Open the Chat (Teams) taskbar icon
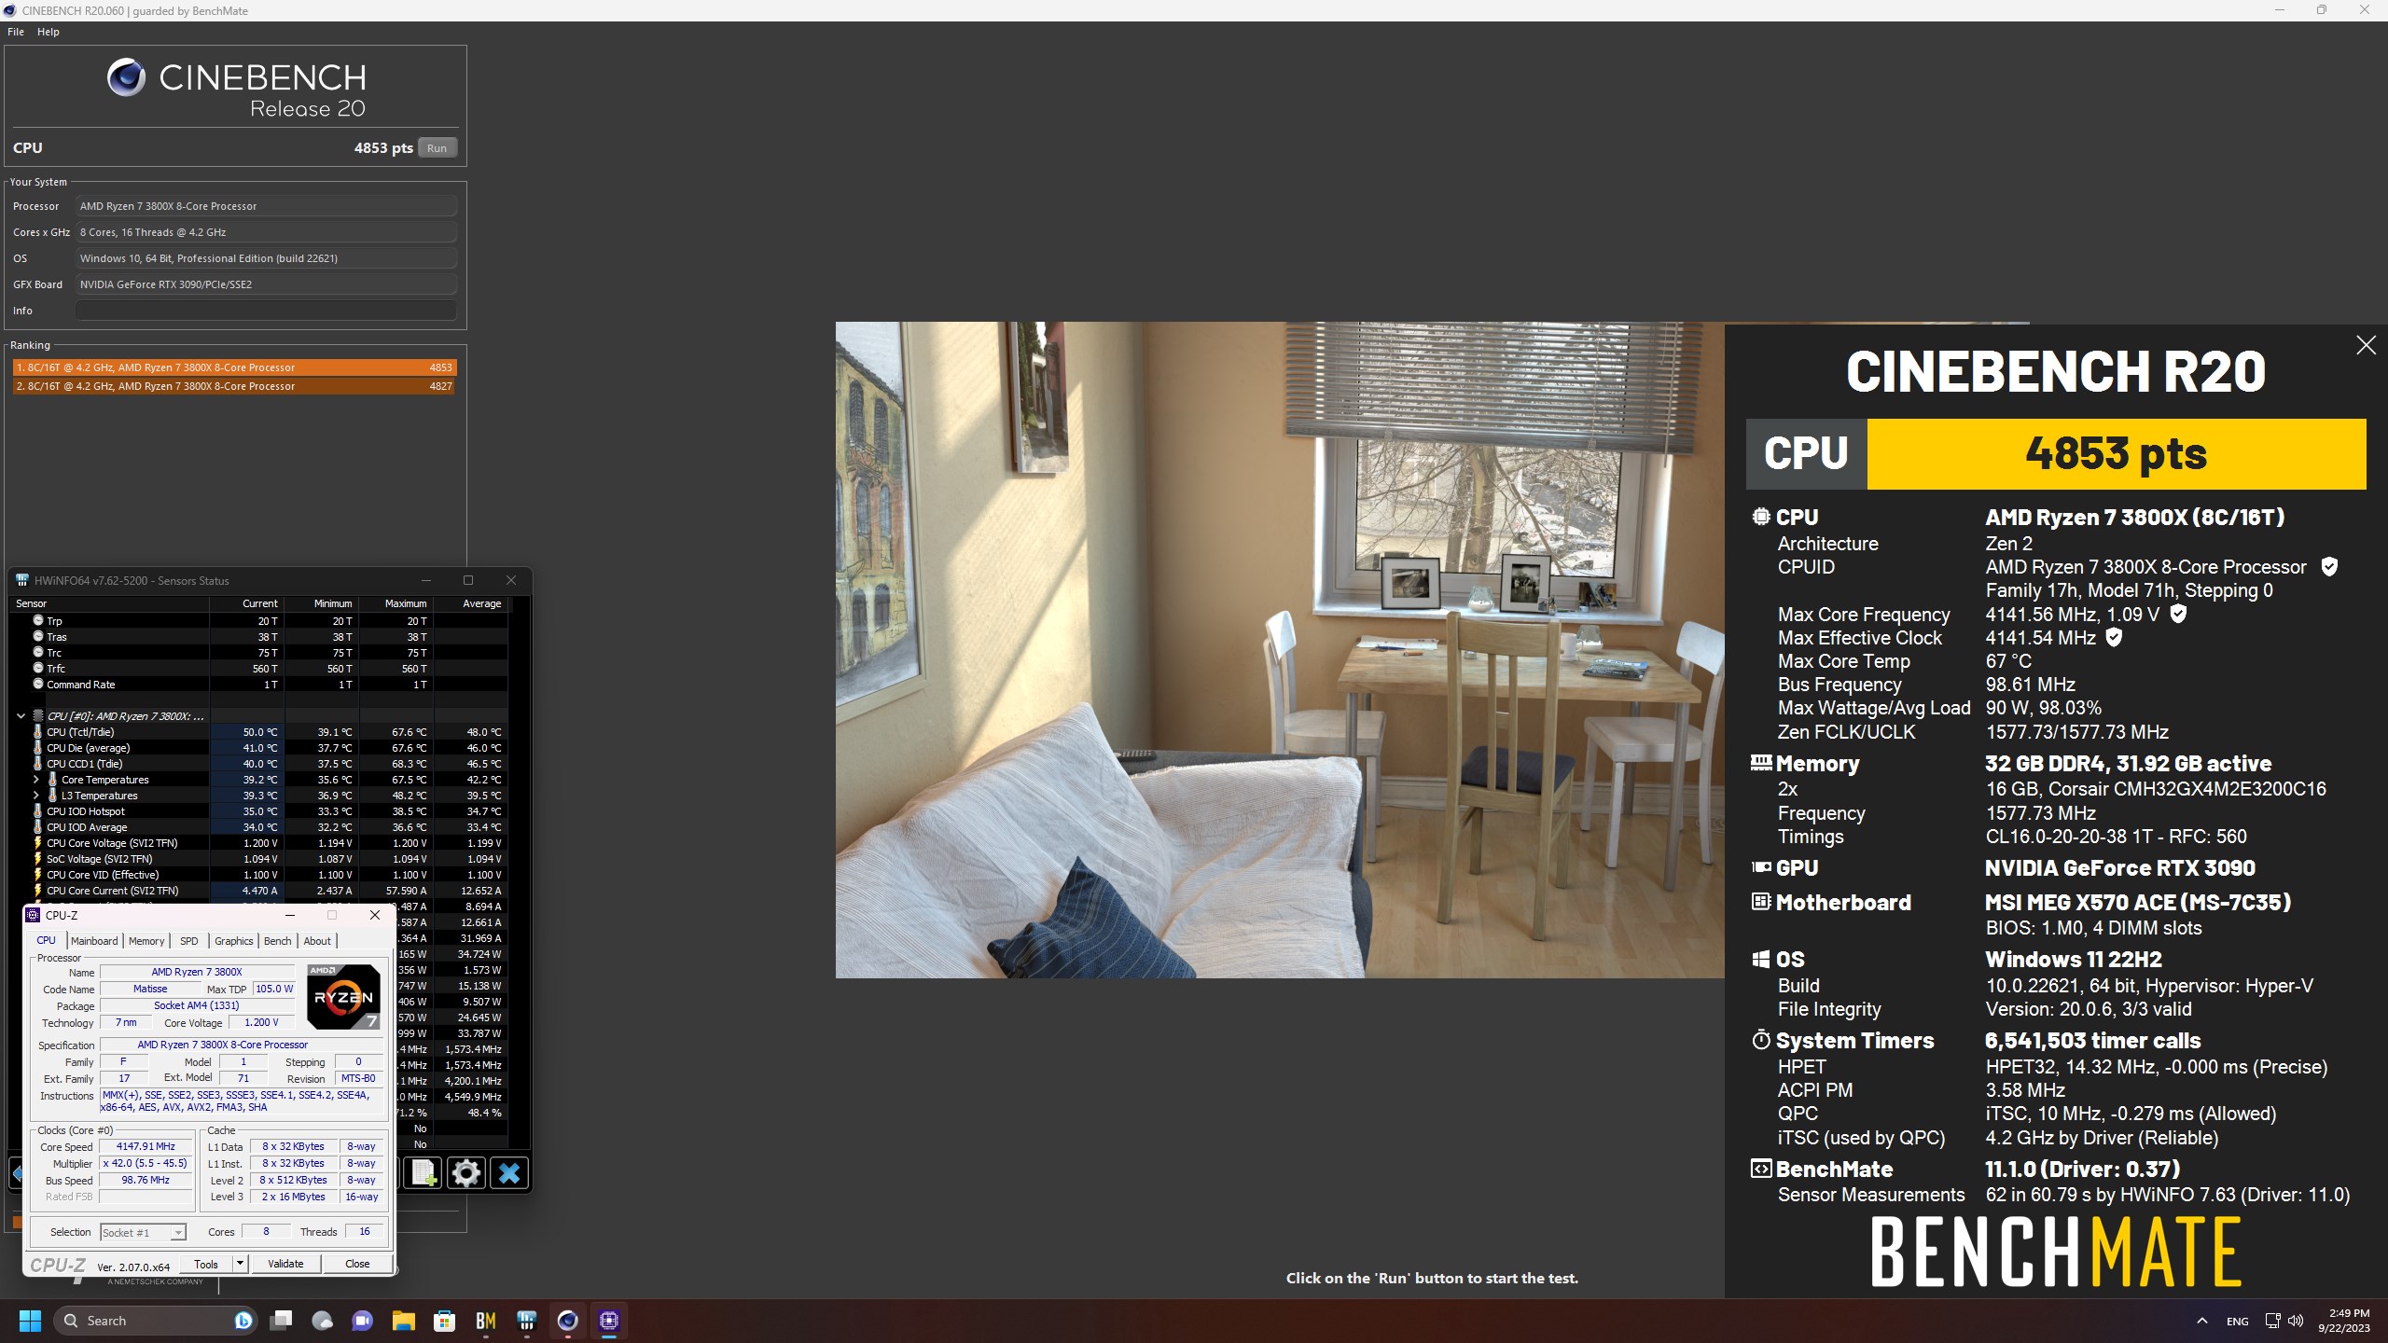Image resolution: width=2388 pixels, height=1343 pixels. [x=362, y=1321]
